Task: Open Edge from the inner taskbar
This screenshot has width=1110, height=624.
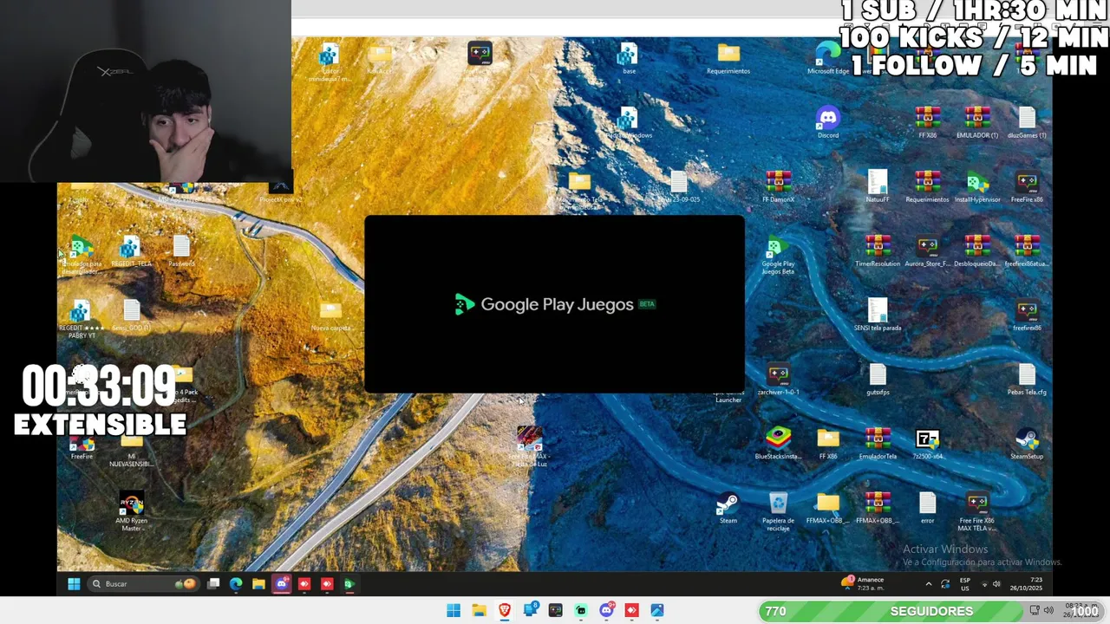Action: tap(236, 583)
